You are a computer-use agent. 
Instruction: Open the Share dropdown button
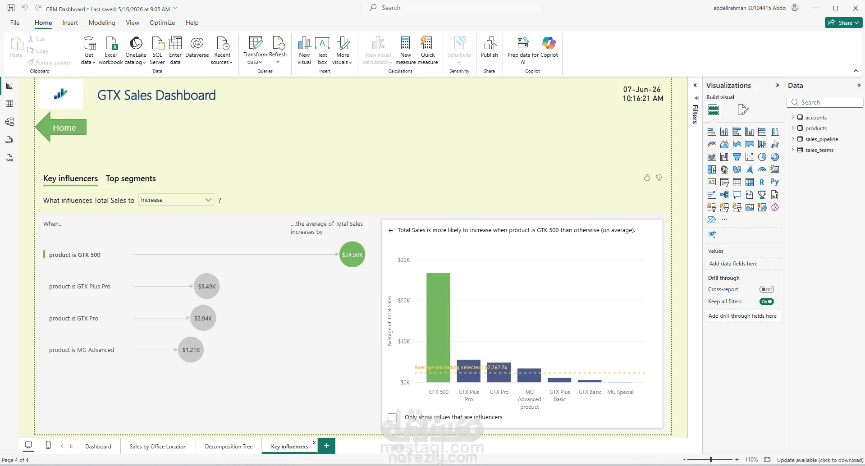pyautogui.click(x=844, y=23)
